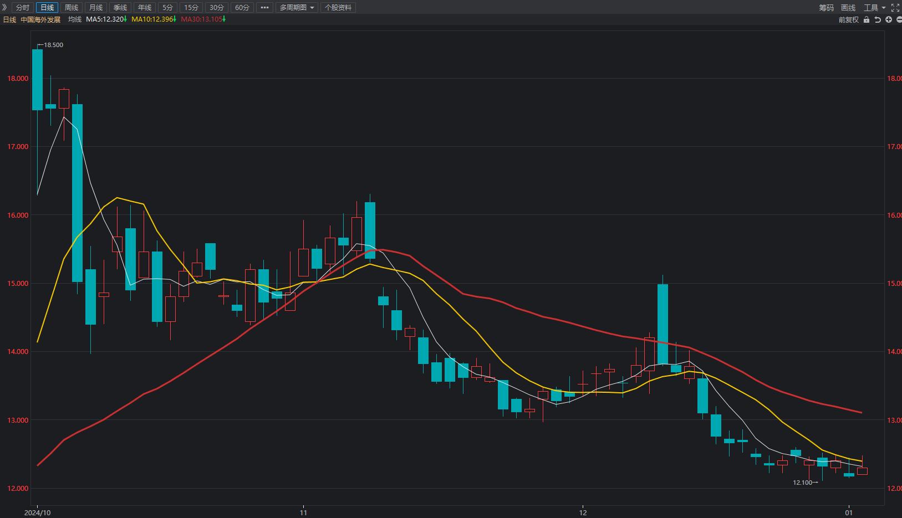Toggle the 均线 moving average indicator
The image size is (902, 518).
(x=74, y=19)
